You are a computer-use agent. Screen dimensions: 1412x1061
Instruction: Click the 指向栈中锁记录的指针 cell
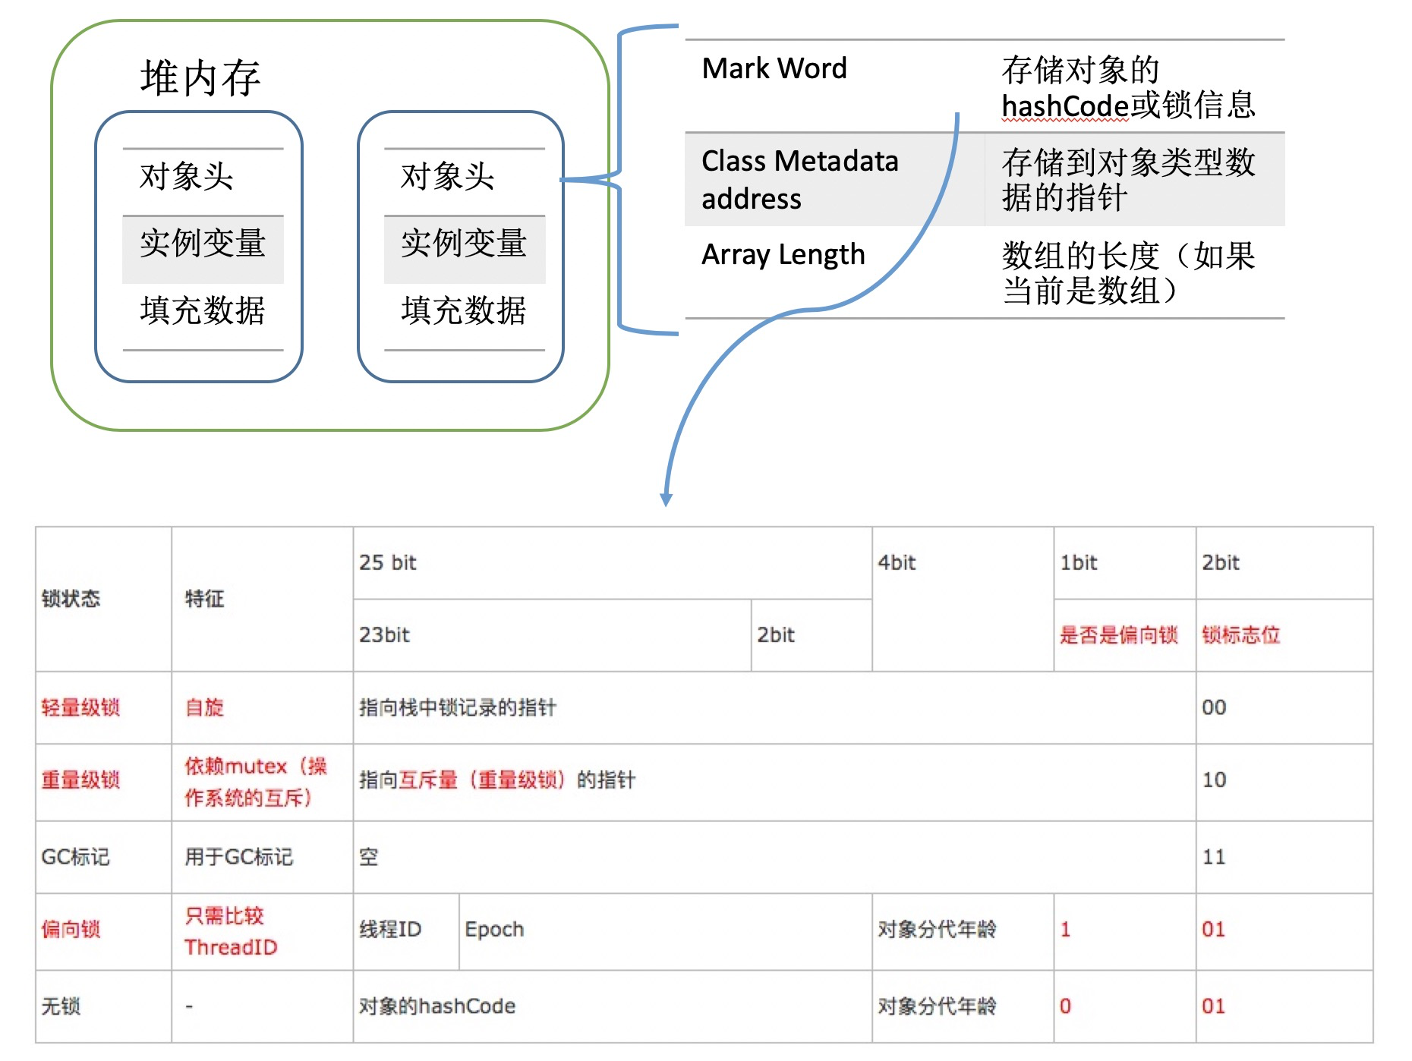[x=458, y=708]
